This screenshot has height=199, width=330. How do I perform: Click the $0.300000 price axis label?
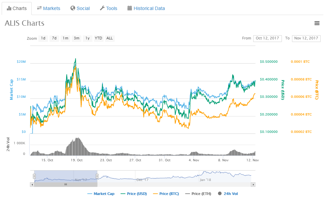point(269,97)
